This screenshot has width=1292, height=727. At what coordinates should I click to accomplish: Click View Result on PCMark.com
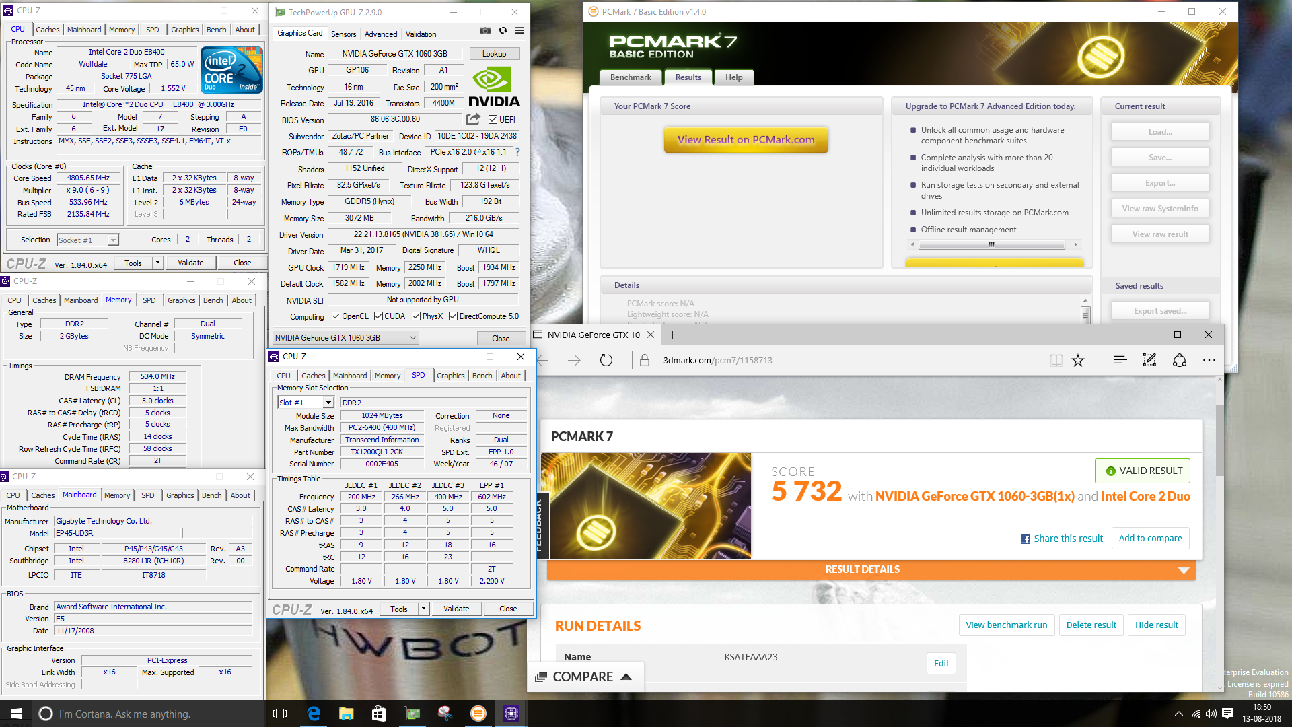click(x=746, y=140)
